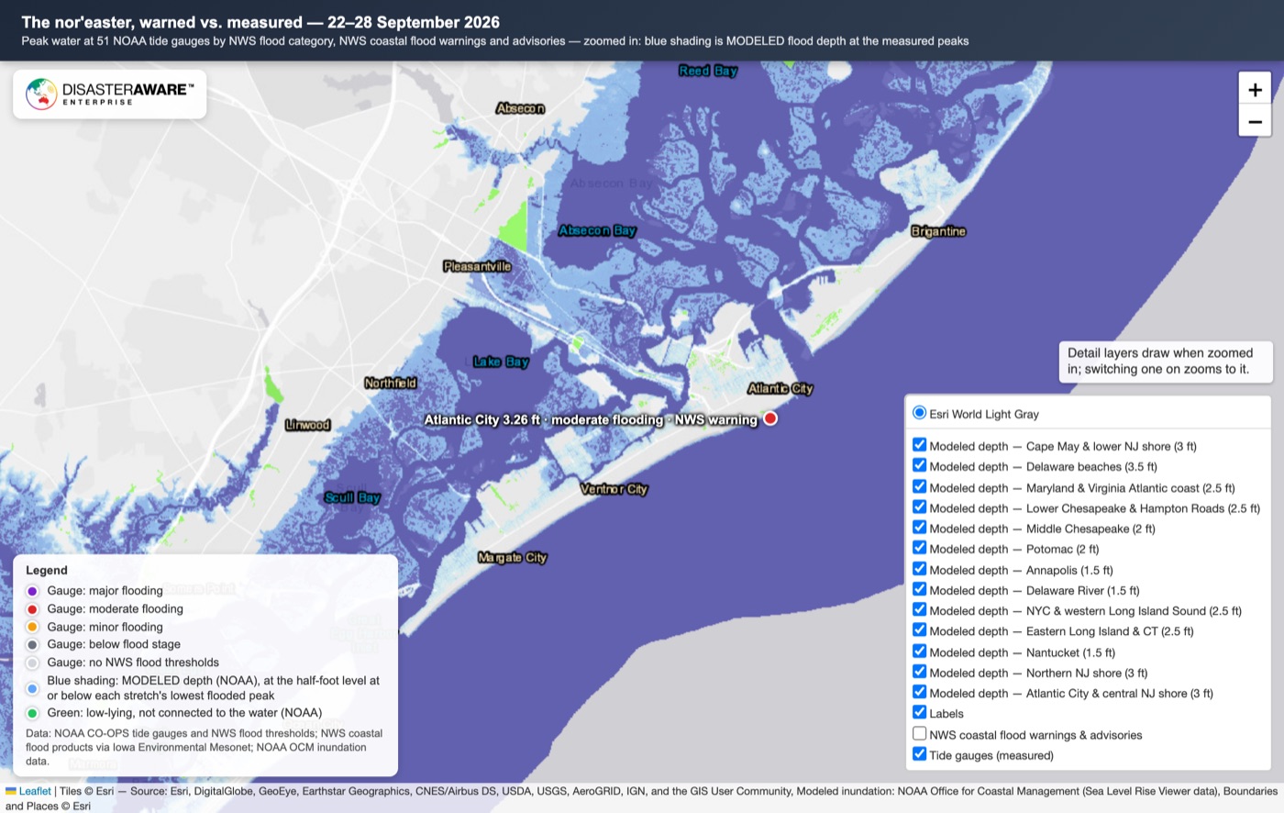This screenshot has width=1284, height=813.
Task: Click the orange minor flooding legend dot
Action: (x=32, y=627)
